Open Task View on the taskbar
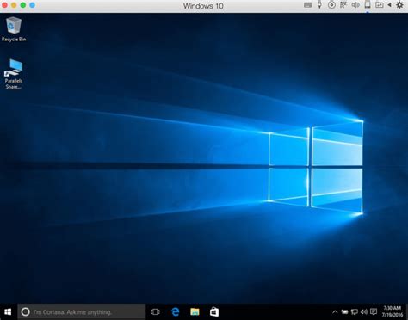Image resolution: width=408 pixels, height=320 pixels. [x=155, y=311]
